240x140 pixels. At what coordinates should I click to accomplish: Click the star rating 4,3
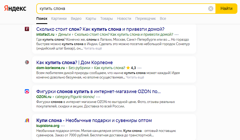pos(131,68)
